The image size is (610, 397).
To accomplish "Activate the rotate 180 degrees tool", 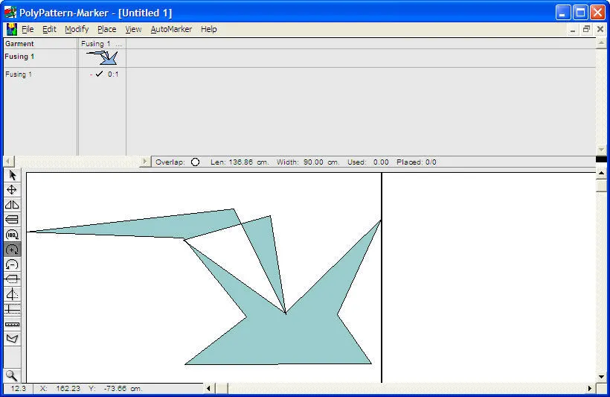I will (x=12, y=235).
